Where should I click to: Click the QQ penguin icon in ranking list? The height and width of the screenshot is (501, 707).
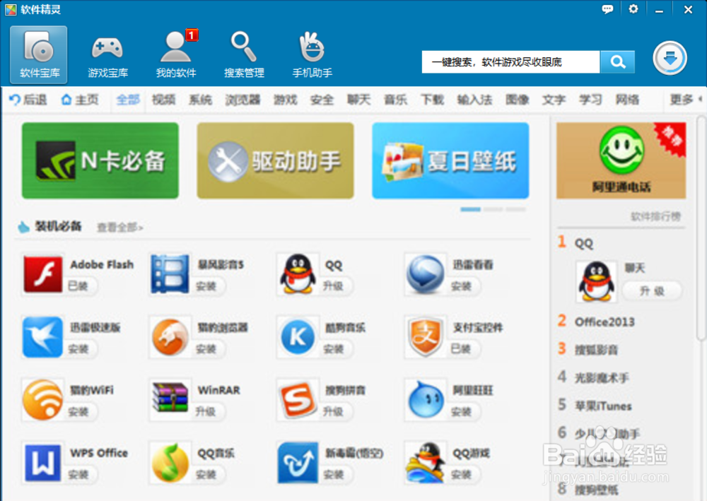point(597,281)
